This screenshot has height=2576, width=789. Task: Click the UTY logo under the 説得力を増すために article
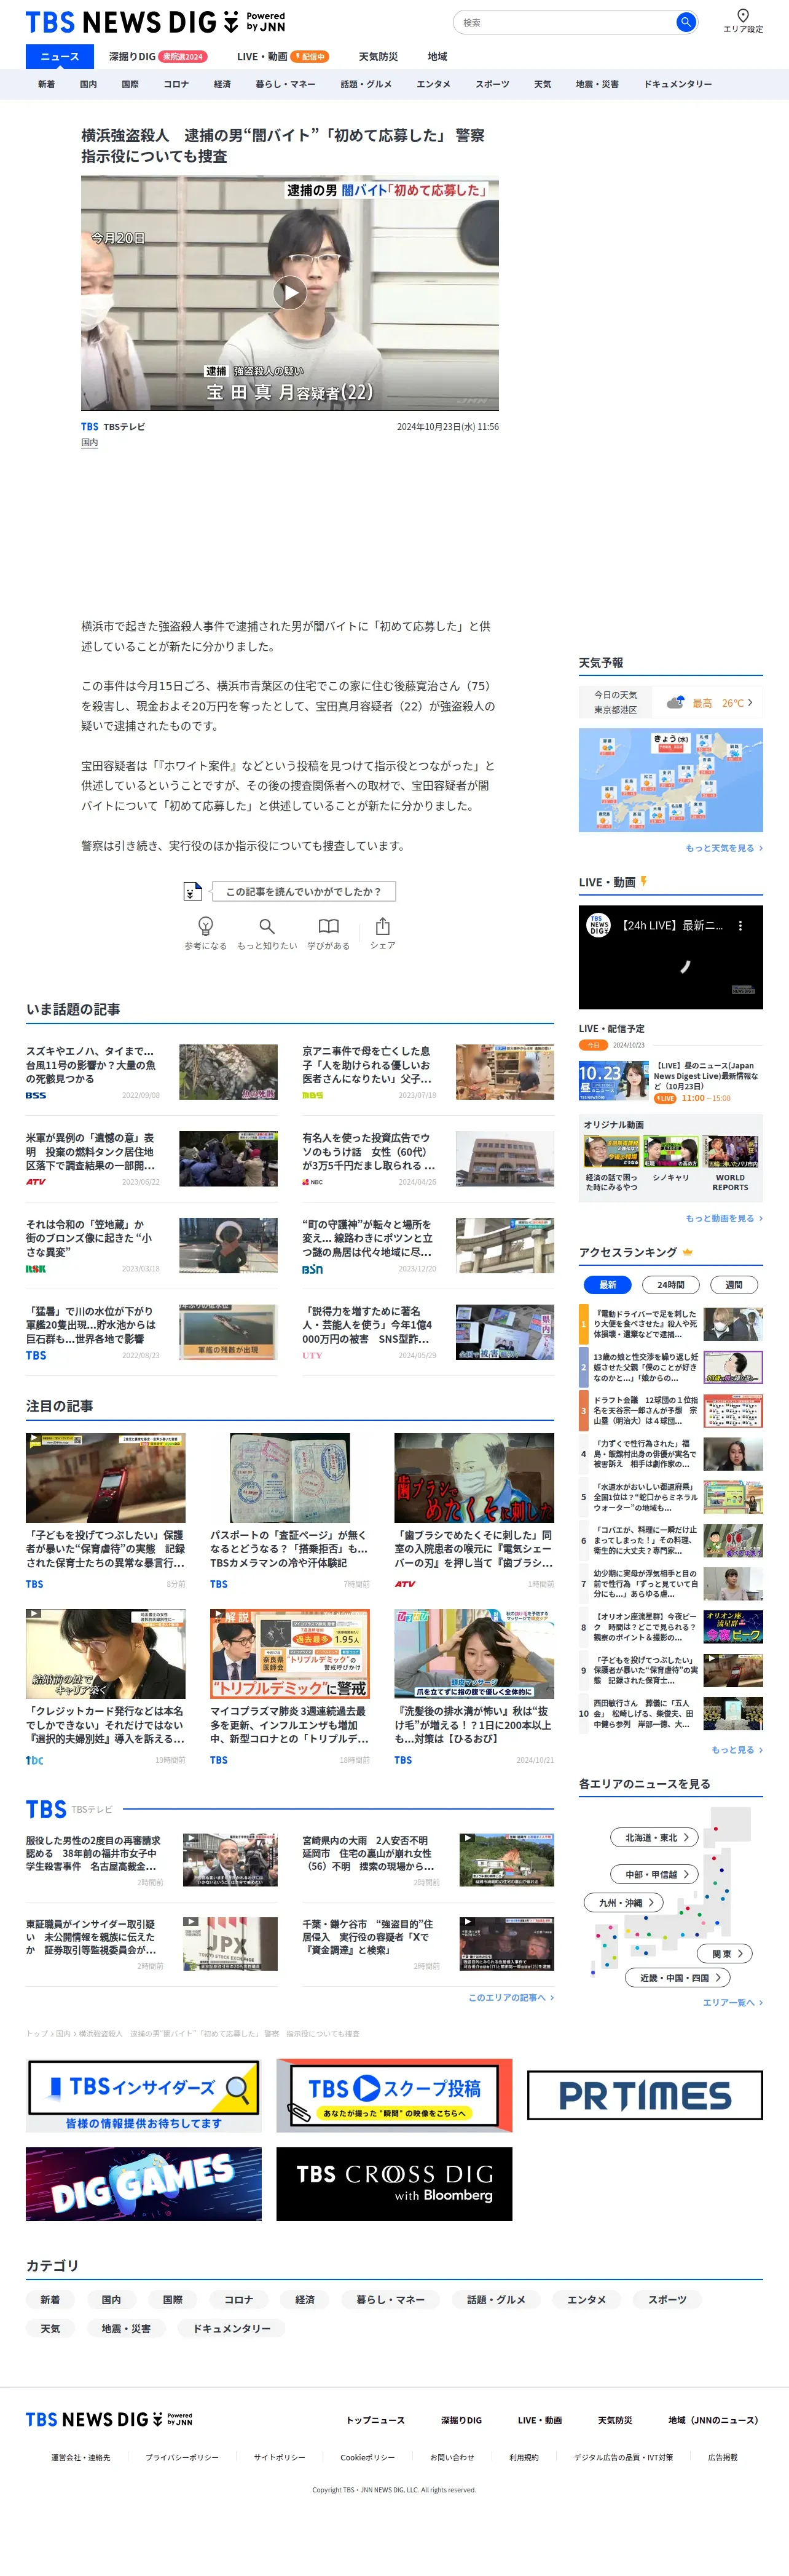coord(313,1356)
